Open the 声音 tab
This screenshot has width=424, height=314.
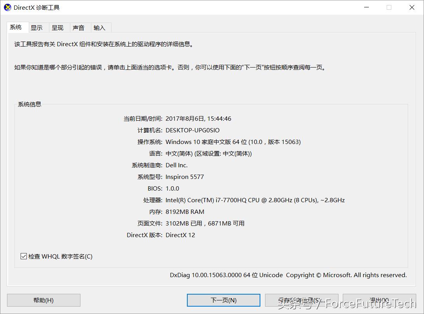79,27
